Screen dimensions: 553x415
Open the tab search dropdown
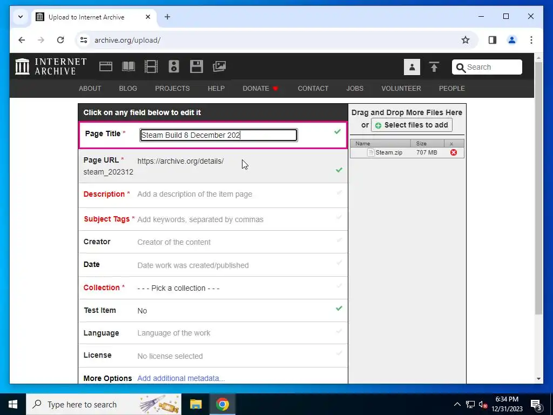tap(21, 17)
